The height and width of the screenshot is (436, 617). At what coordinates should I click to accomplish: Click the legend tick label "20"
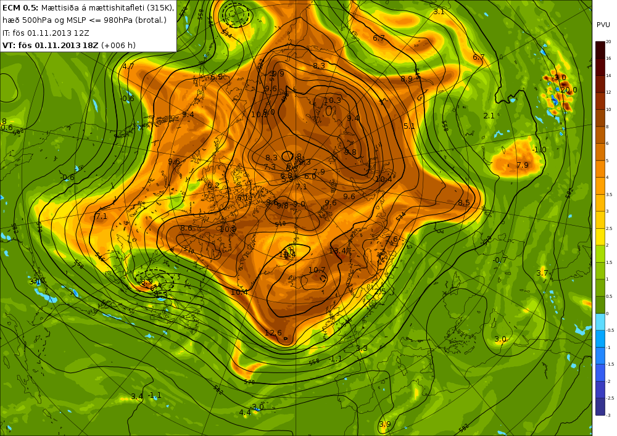[609, 42]
